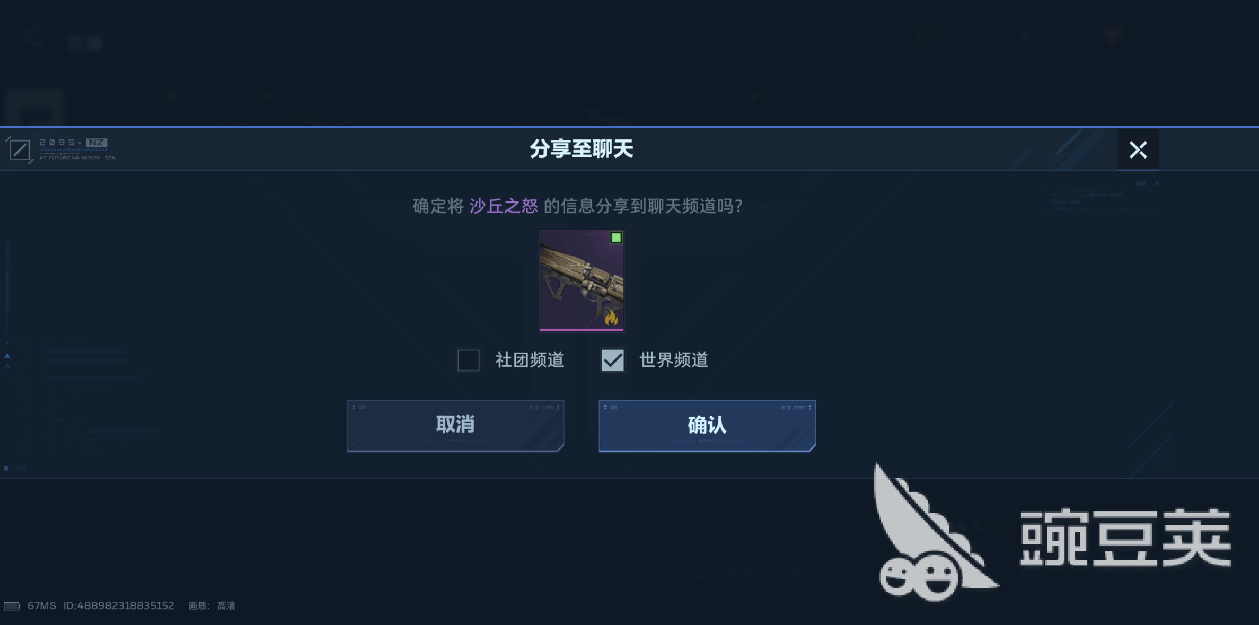Click 确认 to confirm sharing
Viewport: 1259px width, 625px height.
pos(707,426)
